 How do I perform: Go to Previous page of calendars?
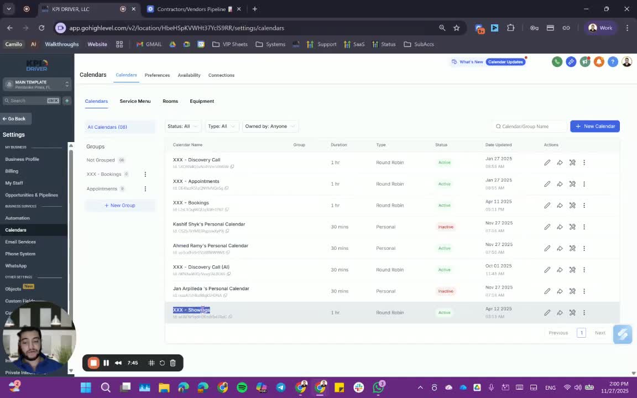coord(558,333)
